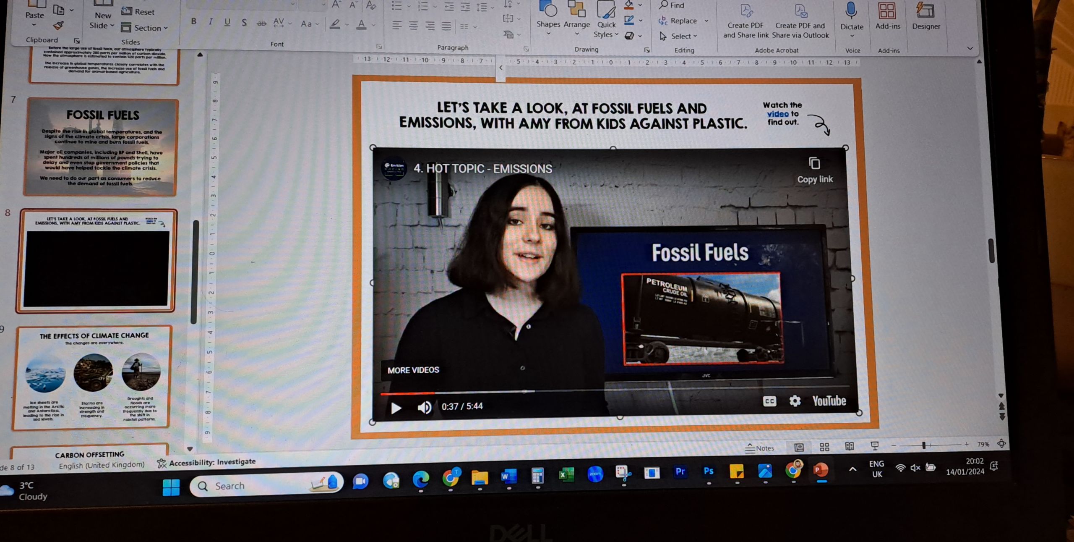Open the Section dropdown

tap(145, 28)
